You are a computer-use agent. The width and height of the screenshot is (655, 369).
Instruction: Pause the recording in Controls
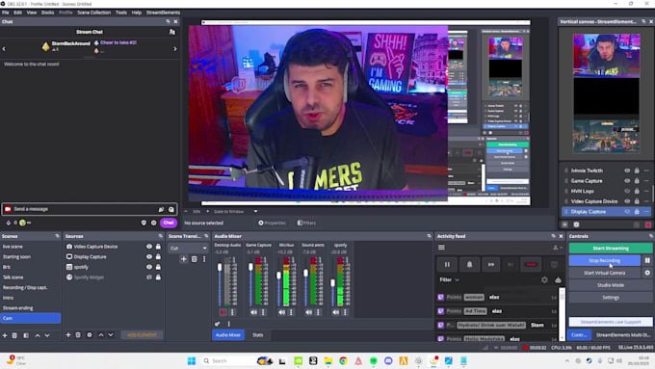click(647, 260)
